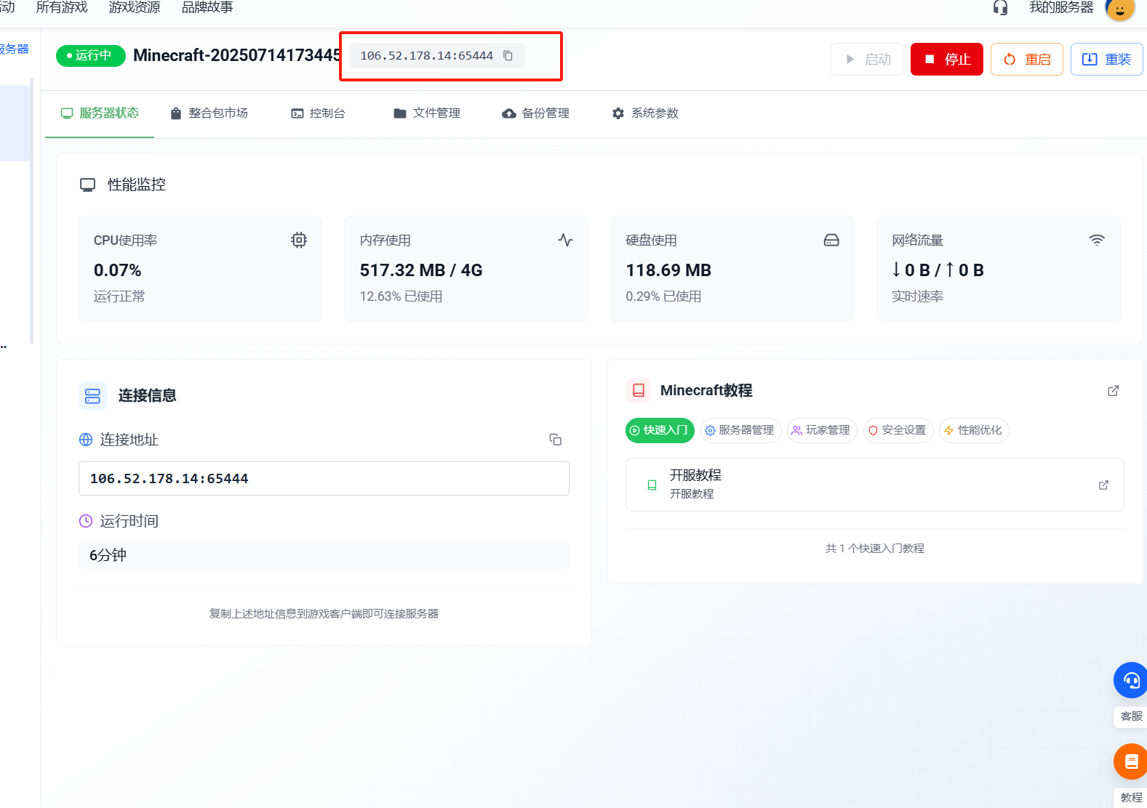Screen dimensions: 1147x808
Task: Click the globe icon next to 连接地址
Action: 86,440
